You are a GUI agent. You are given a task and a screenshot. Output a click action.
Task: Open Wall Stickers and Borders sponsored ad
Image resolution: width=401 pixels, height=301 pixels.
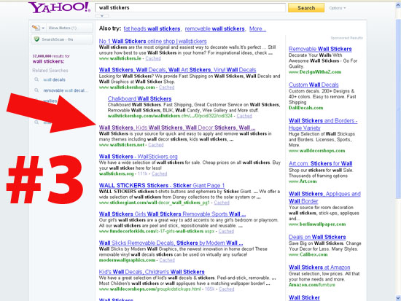pyautogui.click(x=323, y=124)
